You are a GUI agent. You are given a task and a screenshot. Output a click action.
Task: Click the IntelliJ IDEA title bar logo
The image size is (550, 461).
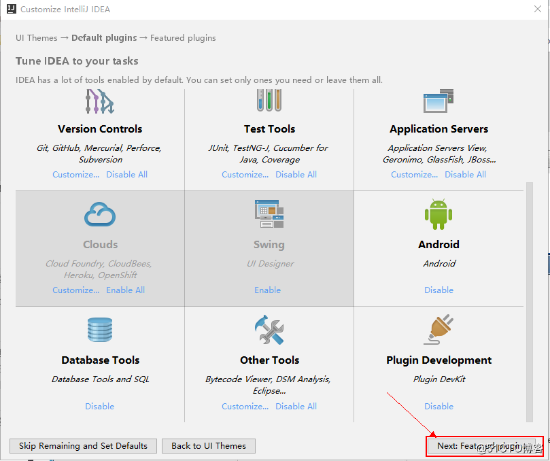12,9
